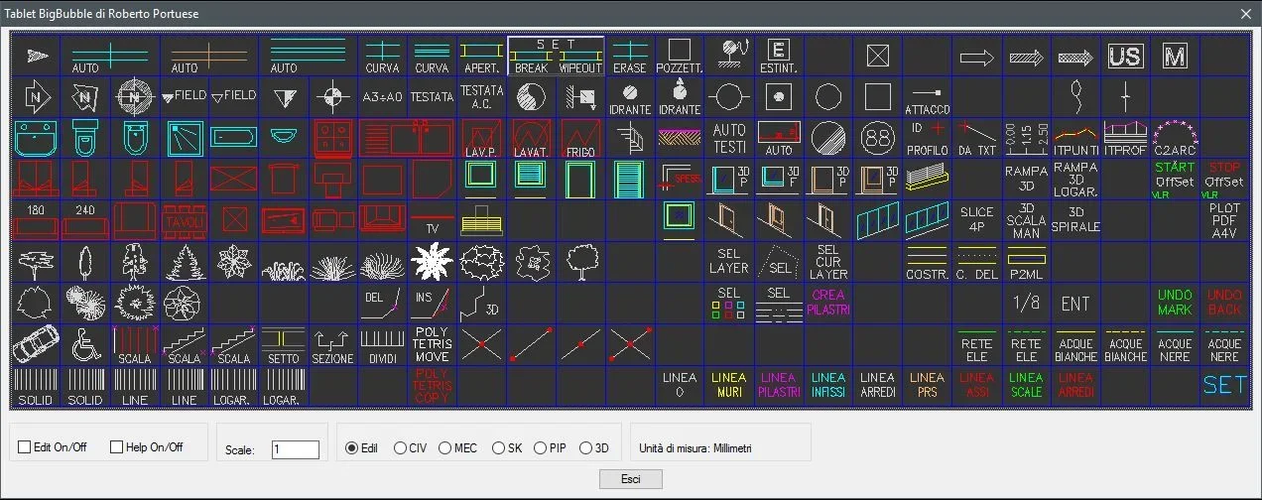Image resolution: width=1262 pixels, height=500 pixels.
Task: Click the US units tile
Action: point(1125,56)
